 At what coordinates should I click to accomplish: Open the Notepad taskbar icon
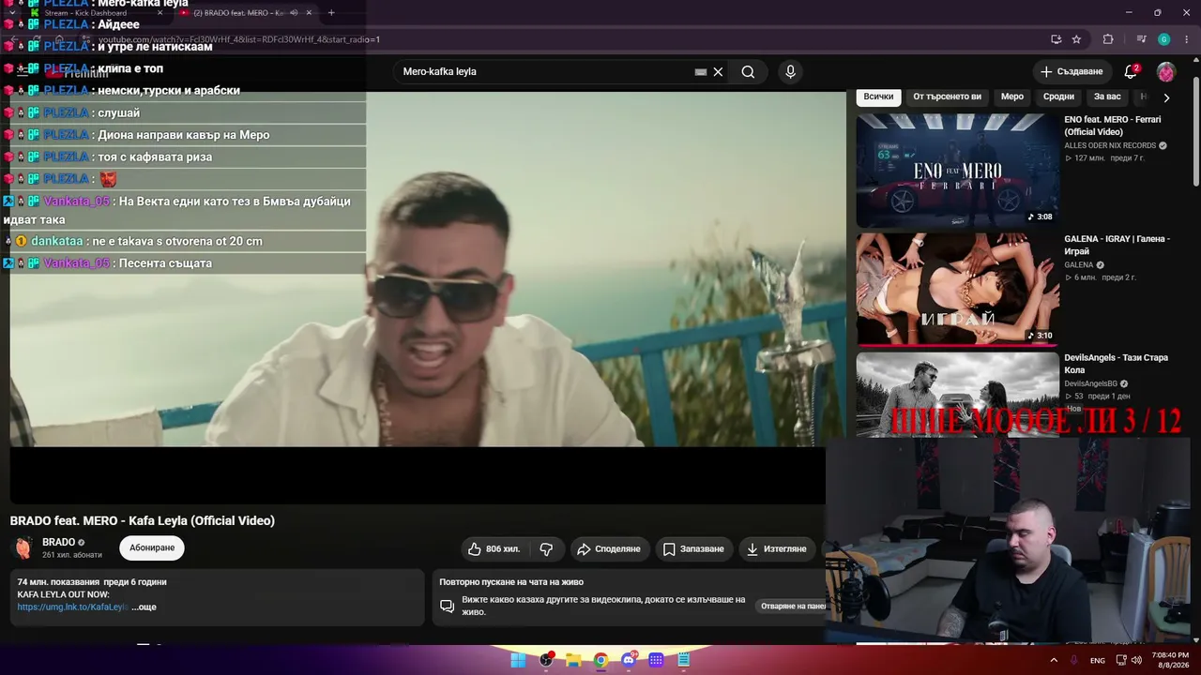click(684, 660)
